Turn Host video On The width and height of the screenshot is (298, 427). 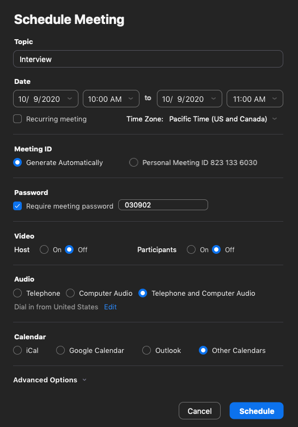point(44,249)
